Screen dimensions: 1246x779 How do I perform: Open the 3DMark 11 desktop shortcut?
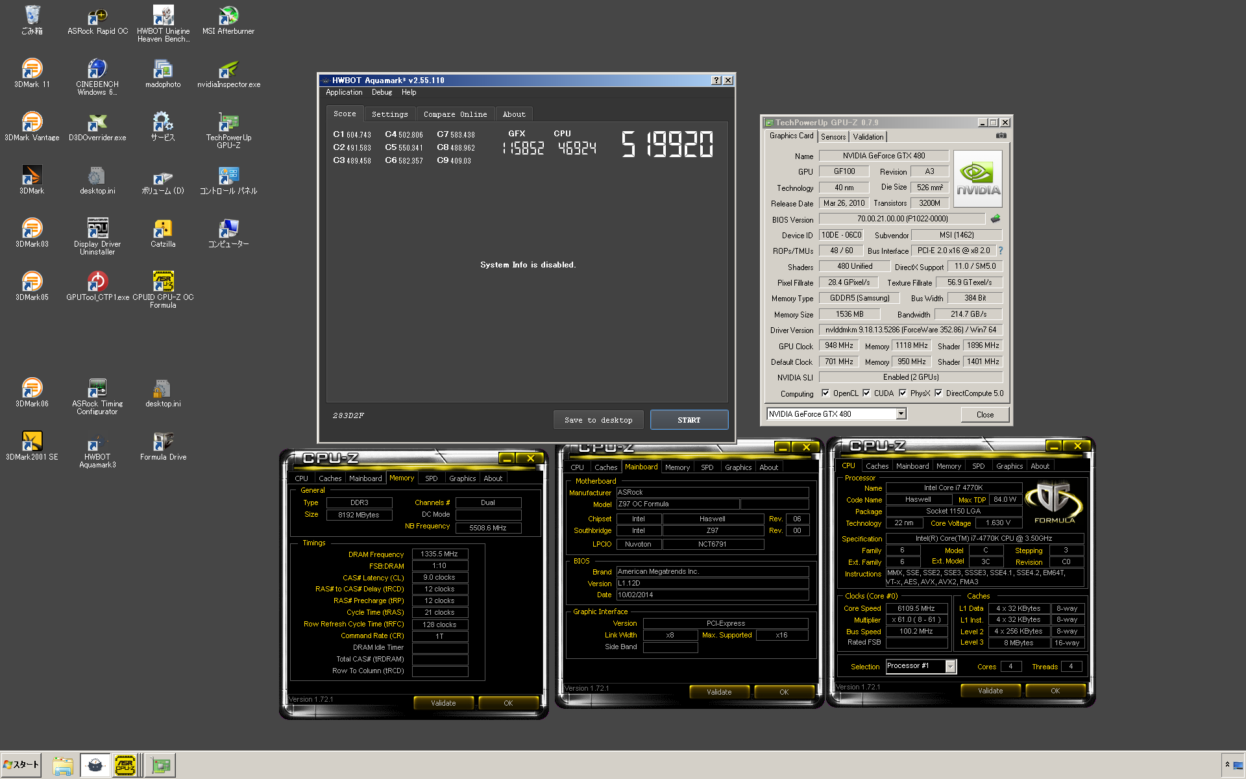point(32,73)
